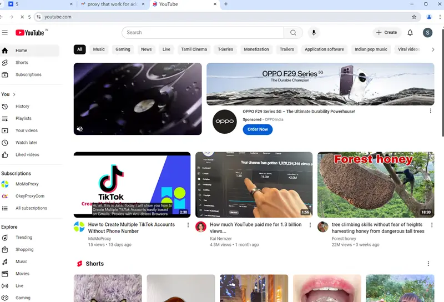The height and width of the screenshot is (302, 444).
Task: Click the YouTube search field
Action: tap(203, 33)
